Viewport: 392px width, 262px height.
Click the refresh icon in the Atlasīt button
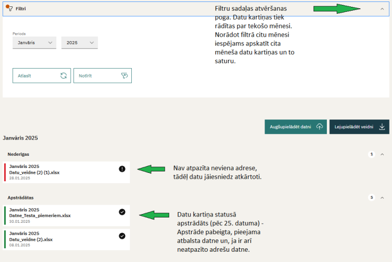[64, 76]
